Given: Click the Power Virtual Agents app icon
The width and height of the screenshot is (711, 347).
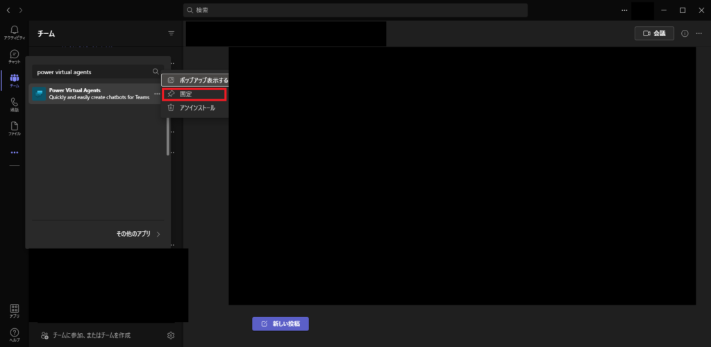Looking at the screenshot, I should pos(39,94).
